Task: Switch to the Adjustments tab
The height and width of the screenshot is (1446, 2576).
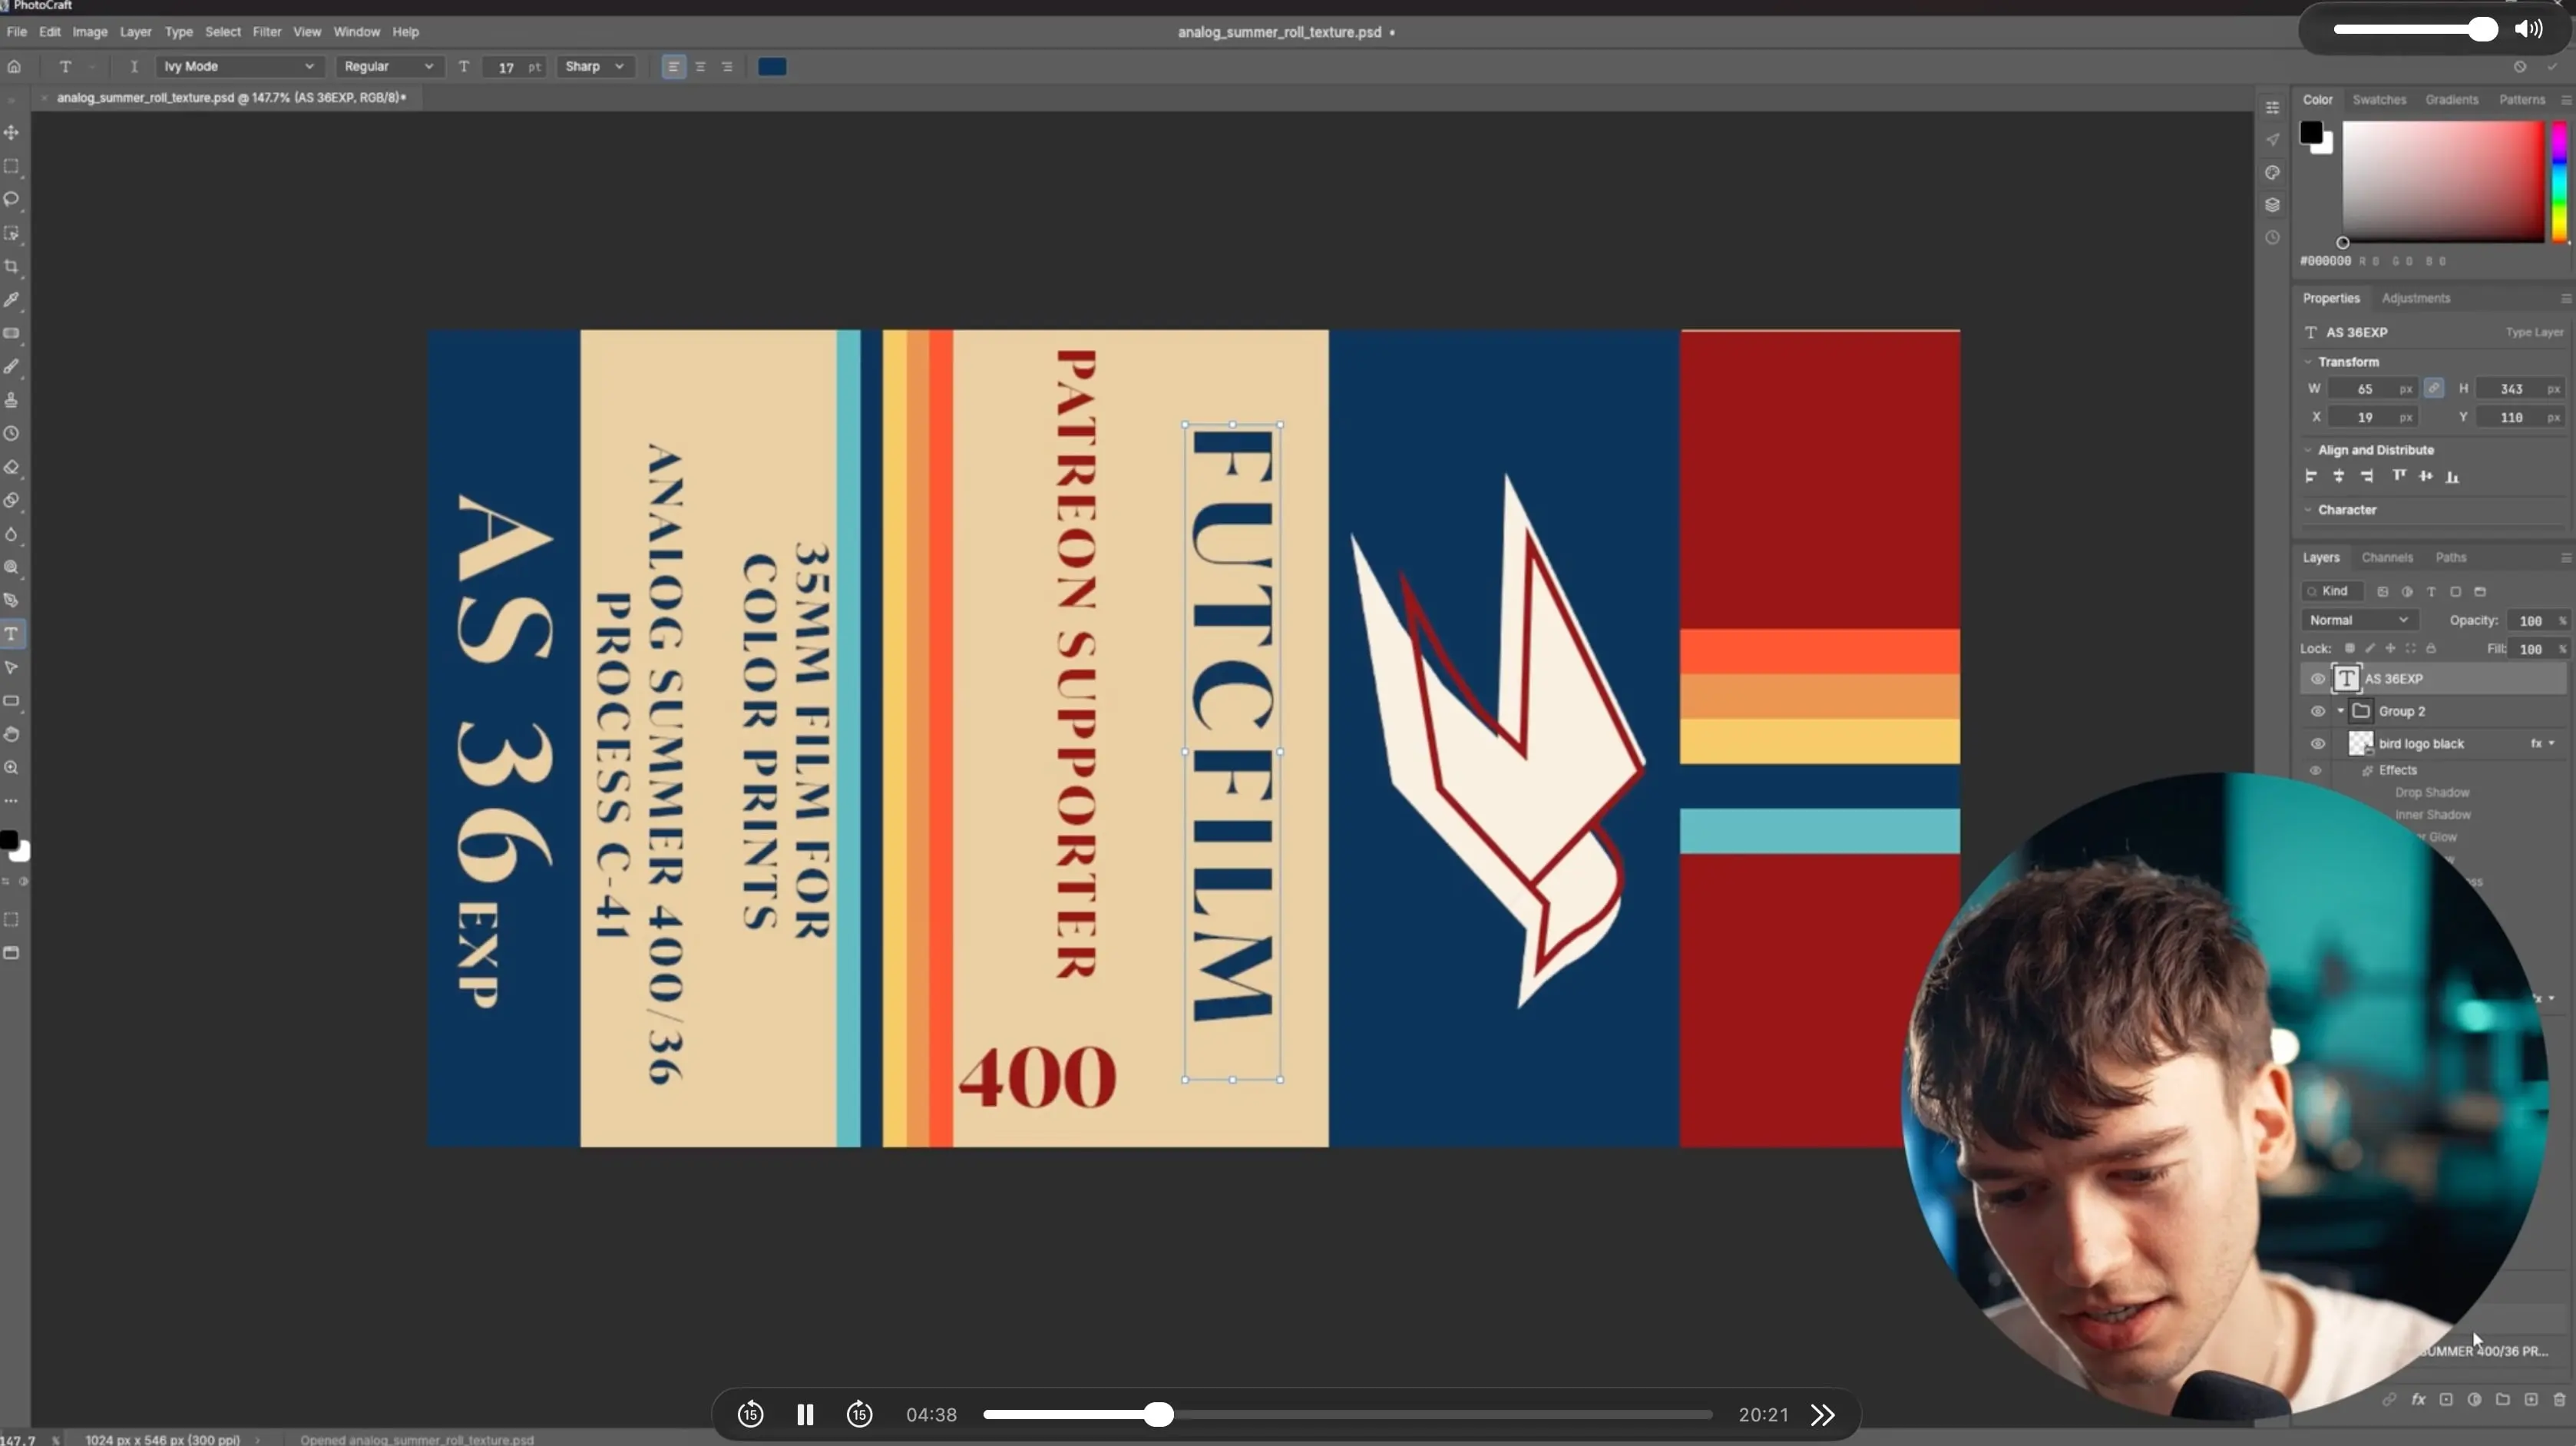Action: point(2415,298)
